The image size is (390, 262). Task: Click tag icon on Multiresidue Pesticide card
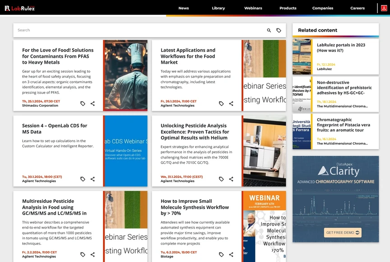coord(83,254)
